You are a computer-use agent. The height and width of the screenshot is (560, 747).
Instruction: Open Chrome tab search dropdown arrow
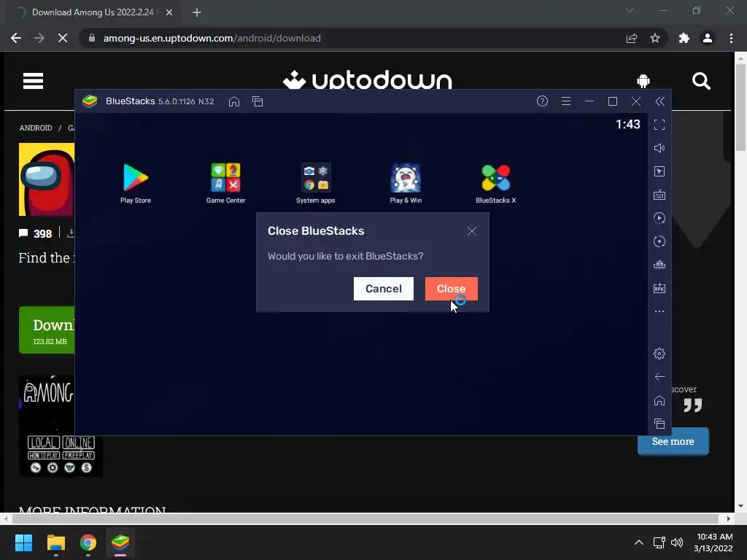(630, 10)
